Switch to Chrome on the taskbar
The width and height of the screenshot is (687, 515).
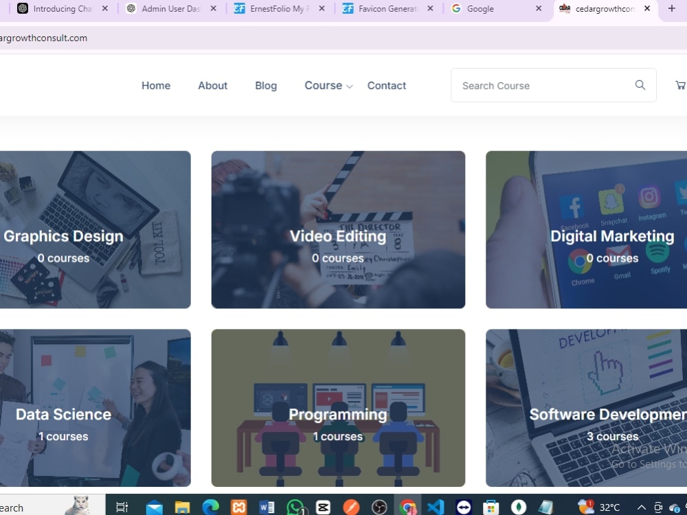point(407,507)
